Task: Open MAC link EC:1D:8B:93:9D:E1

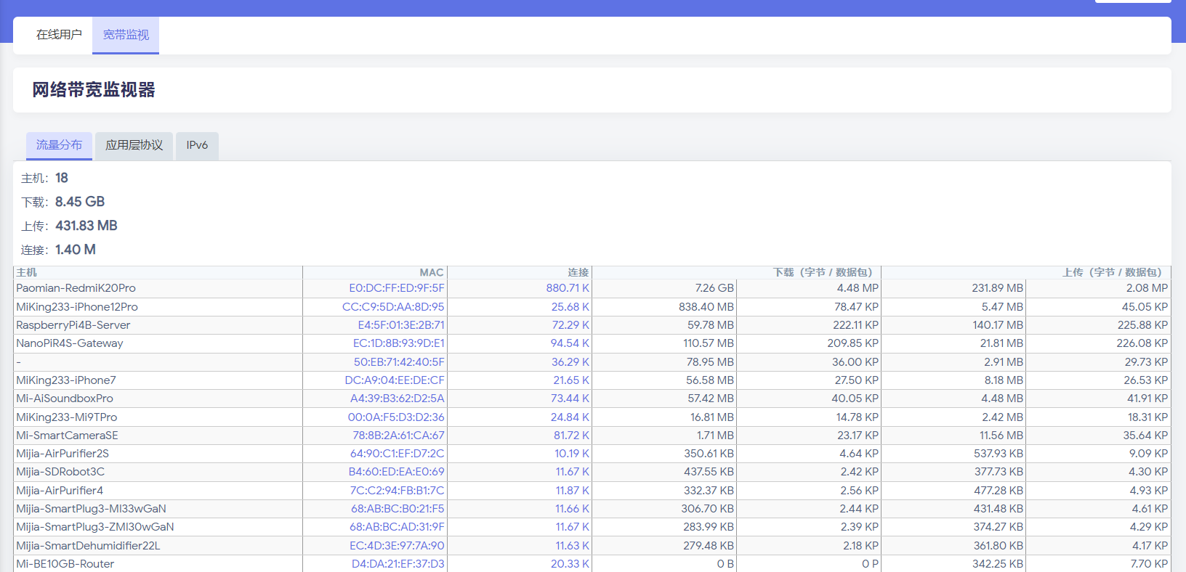Action: [399, 343]
